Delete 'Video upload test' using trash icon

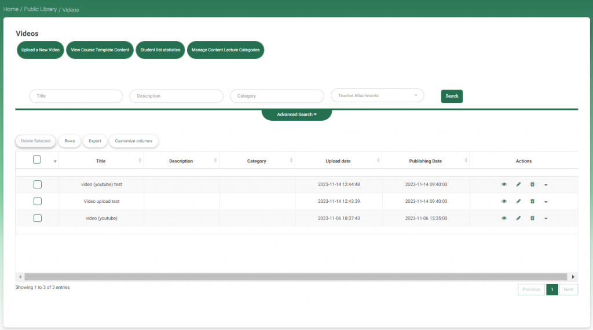click(x=532, y=201)
